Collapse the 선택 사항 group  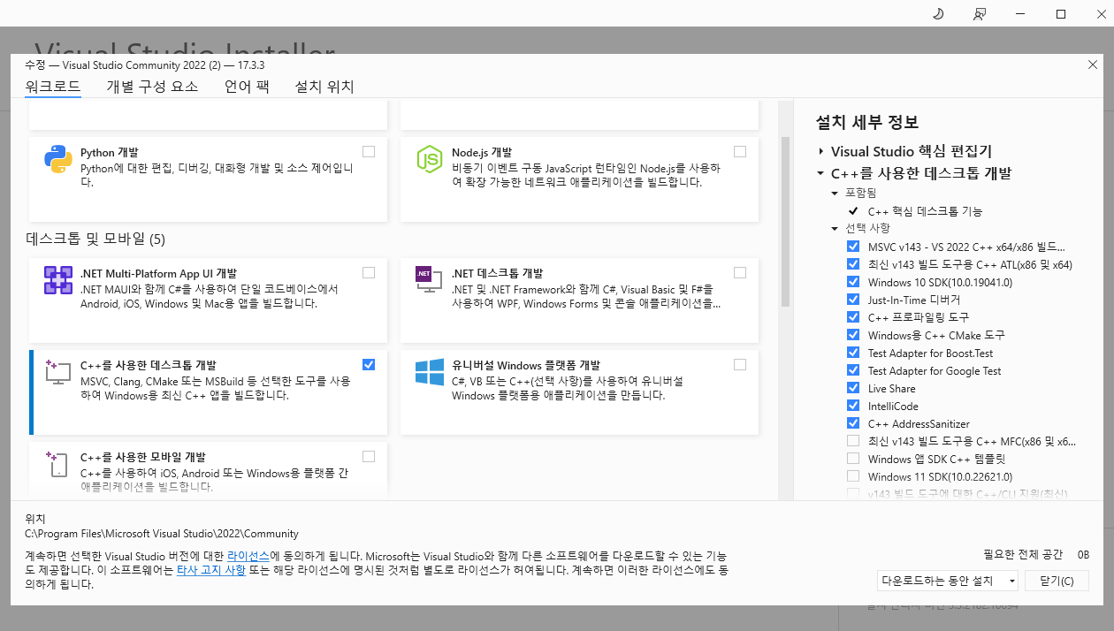click(x=835, y=228)
